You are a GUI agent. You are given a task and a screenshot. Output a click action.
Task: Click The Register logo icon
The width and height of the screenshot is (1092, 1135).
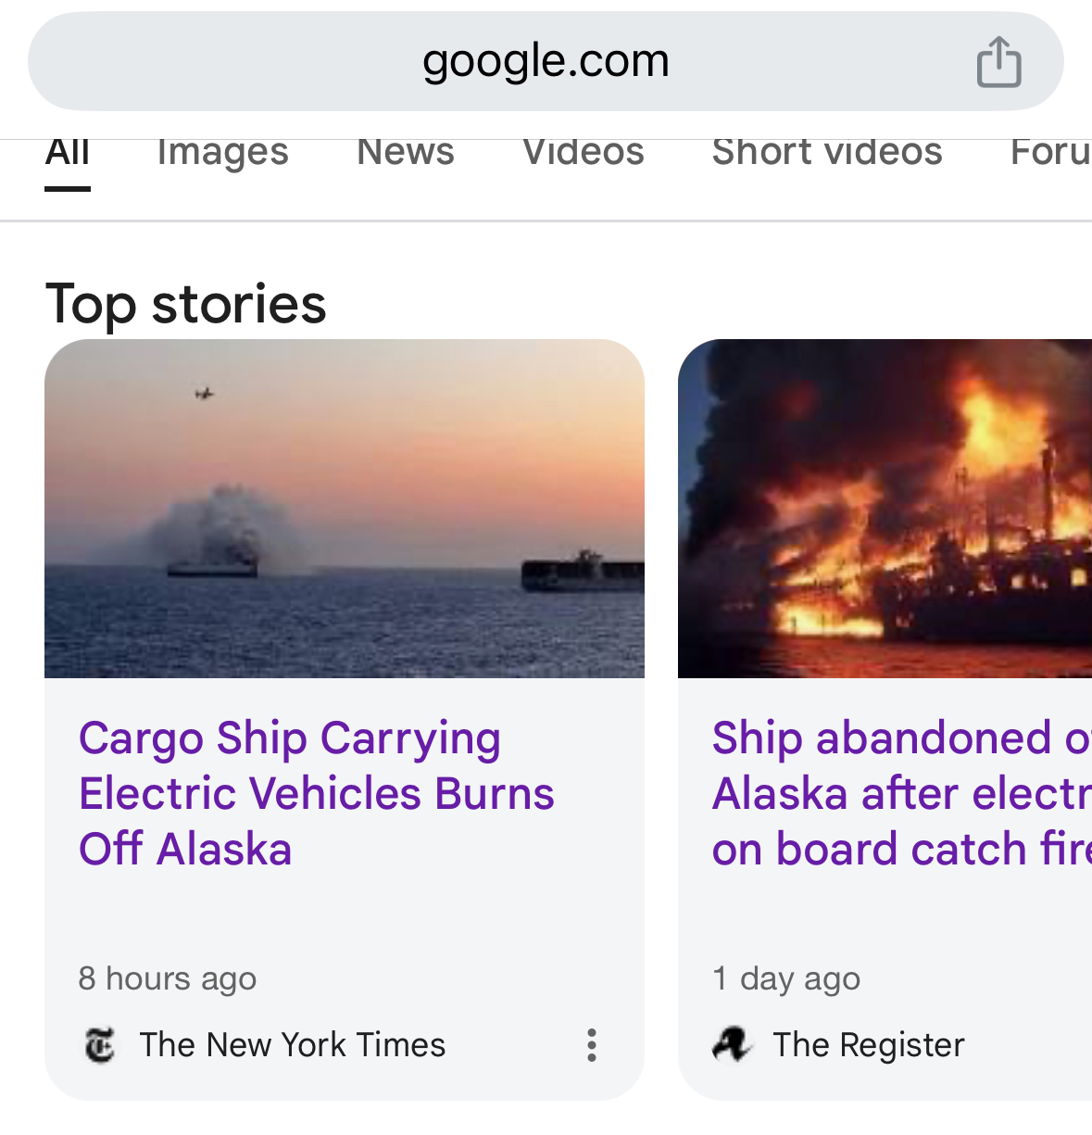click(x=732, y=1045)
